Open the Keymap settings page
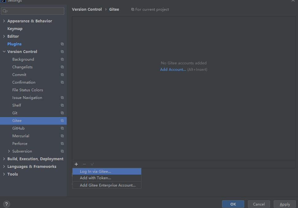Screen dimensions: 298x208 tap(15, 29)
